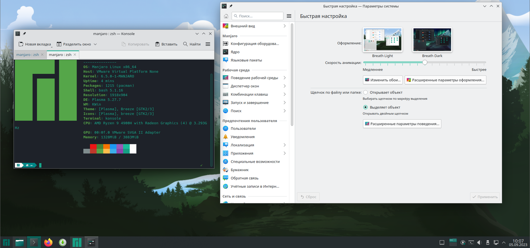Select Breath Dark theme thumbnail
The image size is (530, 248).
click(x=432, y=40)
